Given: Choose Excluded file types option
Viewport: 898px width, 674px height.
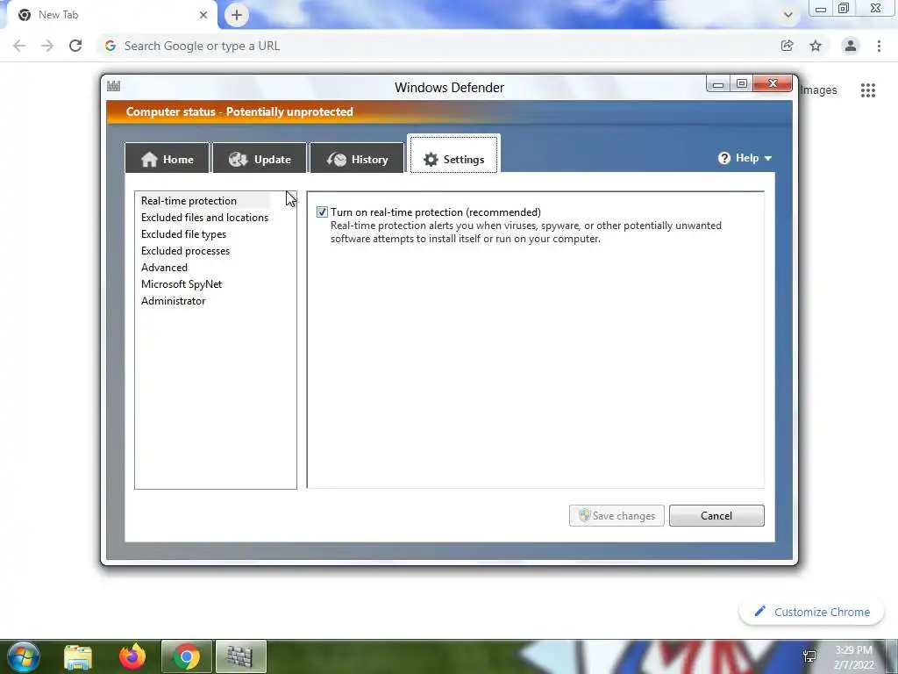Looking at the screenshot, I should tap(183, 233).
